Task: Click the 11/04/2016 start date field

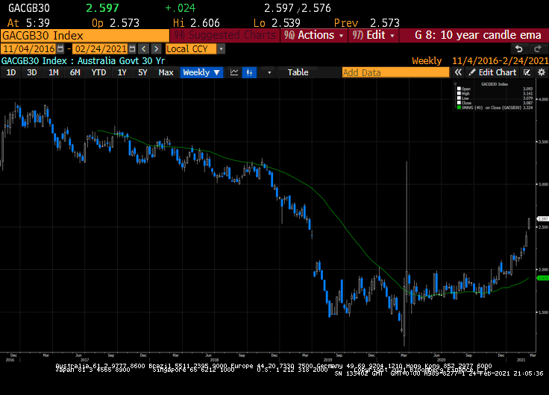Action: coord(28,48)
